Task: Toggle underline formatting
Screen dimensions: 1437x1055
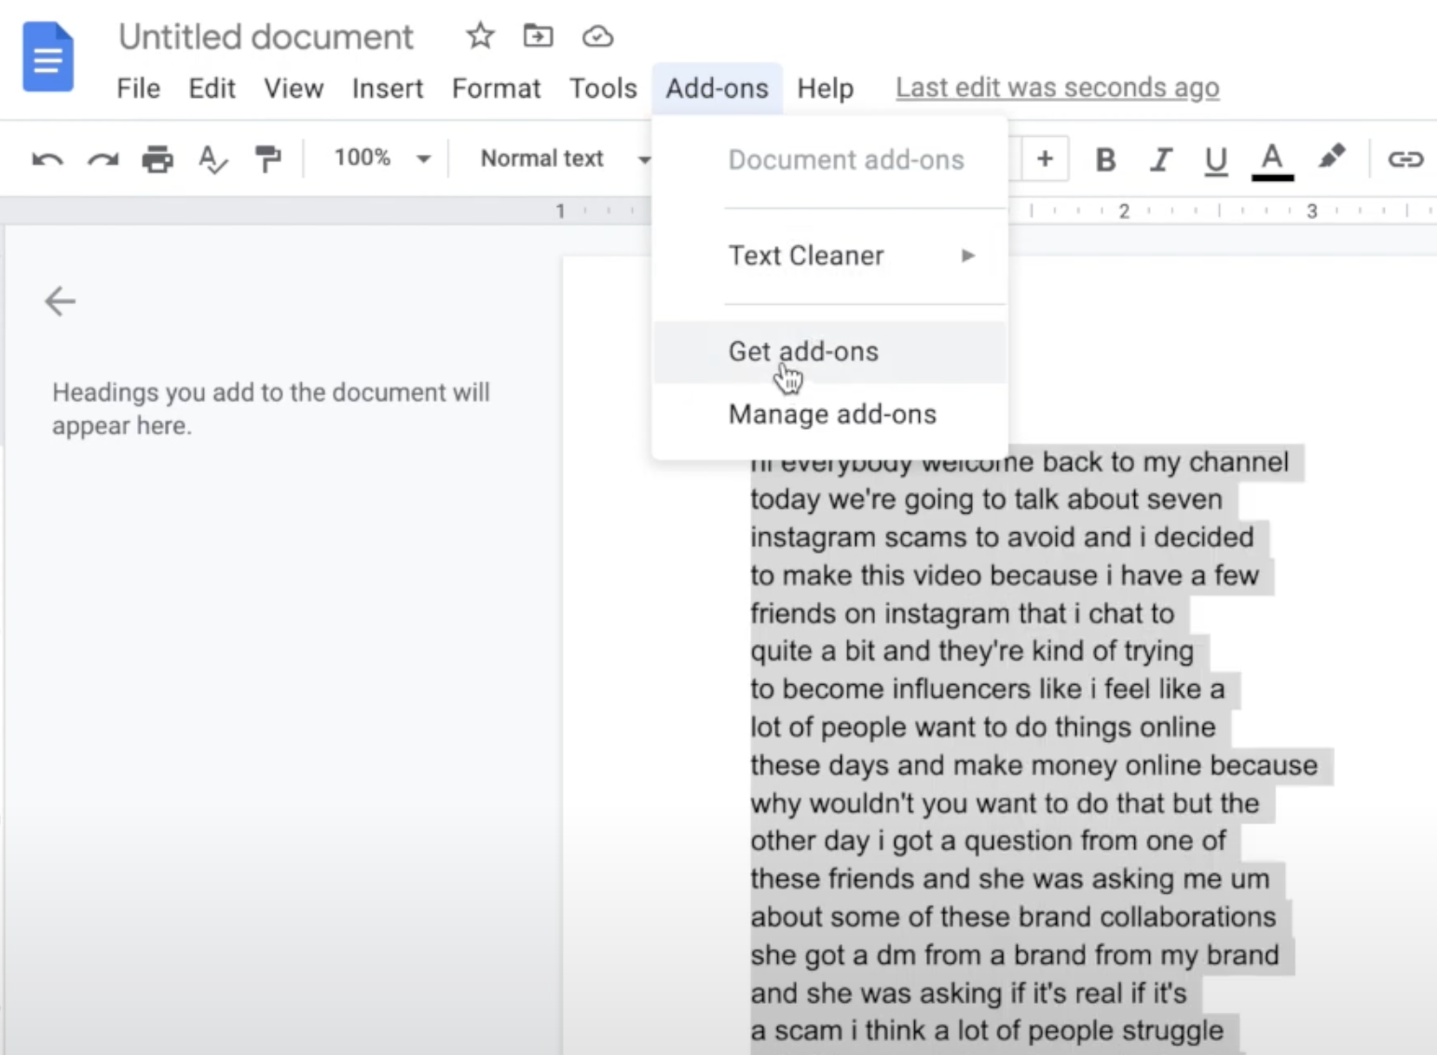Action: 1215,160
